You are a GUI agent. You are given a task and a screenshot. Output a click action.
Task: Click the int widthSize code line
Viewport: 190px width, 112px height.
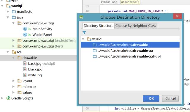pos(152,108)
